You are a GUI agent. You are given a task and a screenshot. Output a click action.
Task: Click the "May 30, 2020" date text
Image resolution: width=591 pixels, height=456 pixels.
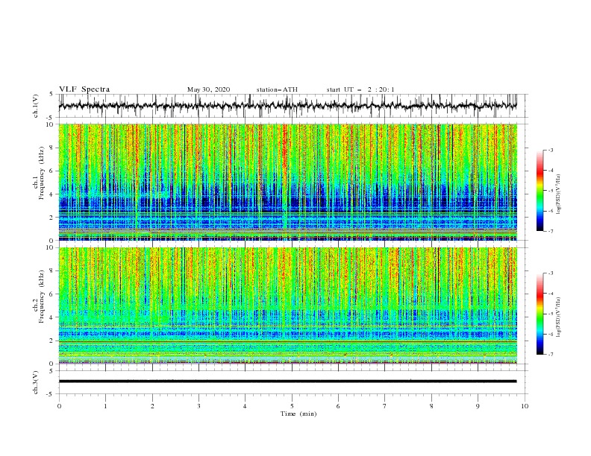tap(208, 89)
